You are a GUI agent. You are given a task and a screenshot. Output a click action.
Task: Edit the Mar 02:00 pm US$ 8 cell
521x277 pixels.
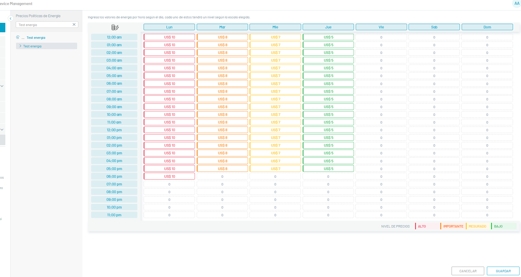click(222, 145)
